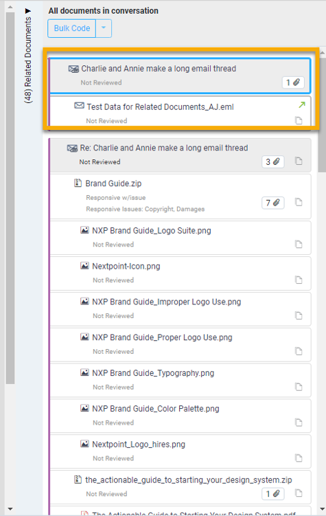Click page icon beside Brand Guide.zip
The height and width of the screenshot is (516, 326).
299,202
